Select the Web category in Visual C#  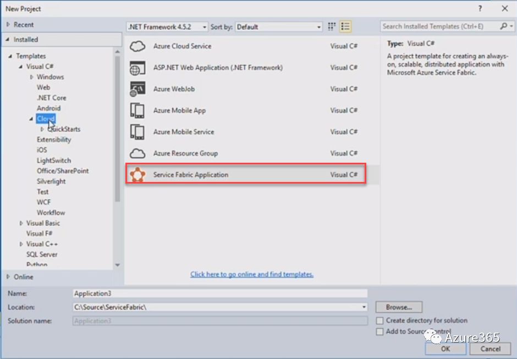point(43,87)
